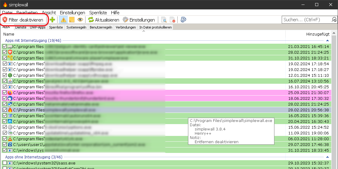Click the clock icon in 11.09.2021 row
The width and height of the screenshot is (338, 169).
point(10,133)
